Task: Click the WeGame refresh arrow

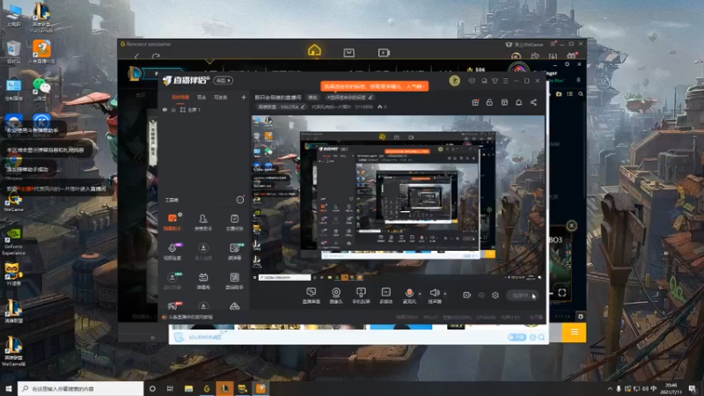Action: [156, 56]
